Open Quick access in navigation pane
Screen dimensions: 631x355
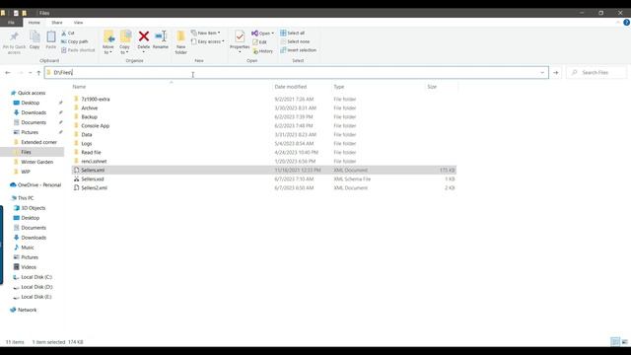(x=32, y=93)
